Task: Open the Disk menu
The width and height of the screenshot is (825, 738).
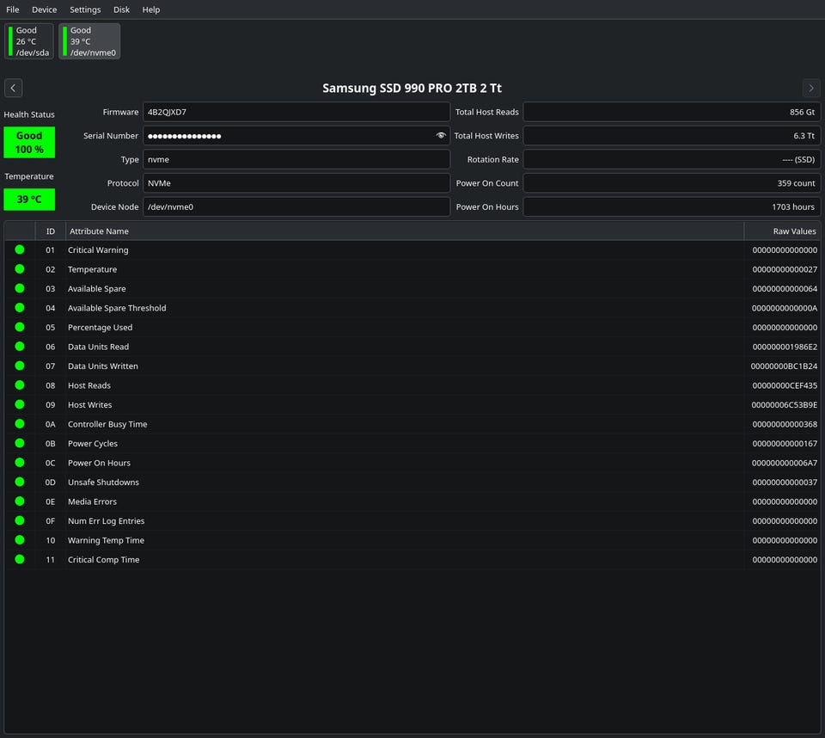Action: [x=121, y=9]
